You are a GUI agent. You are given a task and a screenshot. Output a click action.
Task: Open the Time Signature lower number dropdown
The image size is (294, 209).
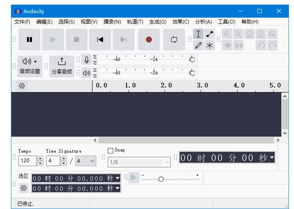pyautogui.click(x=86, y=161)
